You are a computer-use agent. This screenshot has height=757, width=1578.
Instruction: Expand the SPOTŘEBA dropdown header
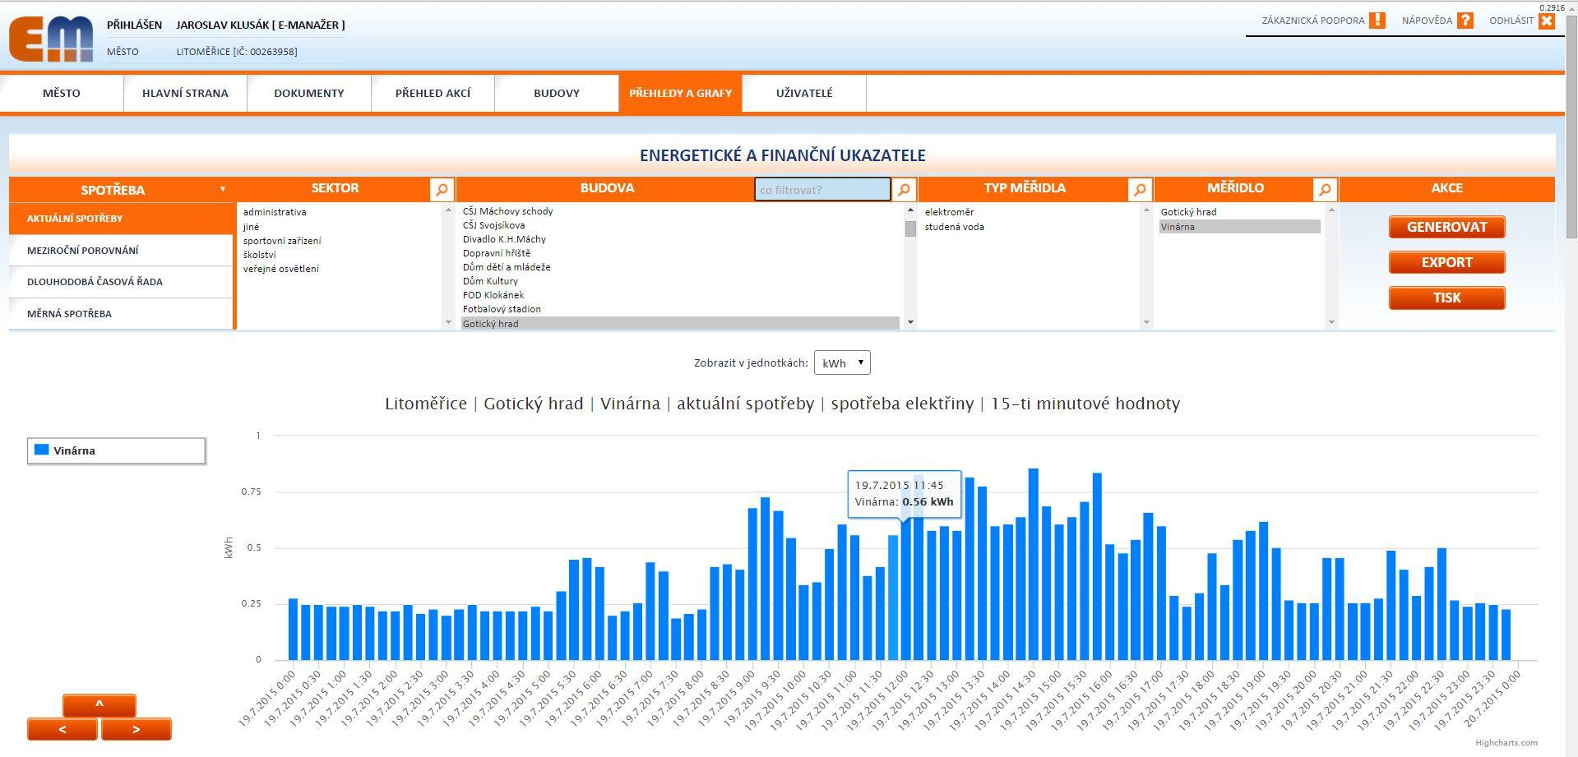(122, 190)
